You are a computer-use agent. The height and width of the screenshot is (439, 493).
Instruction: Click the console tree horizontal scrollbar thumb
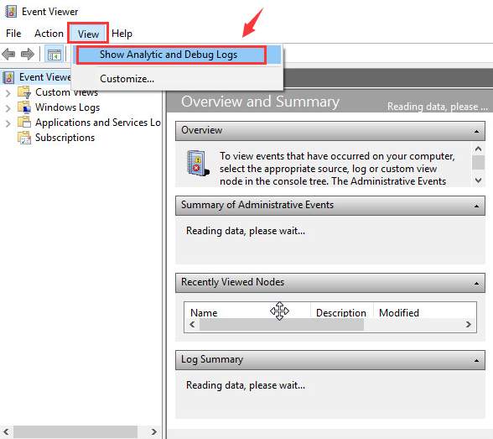[75, 431]
